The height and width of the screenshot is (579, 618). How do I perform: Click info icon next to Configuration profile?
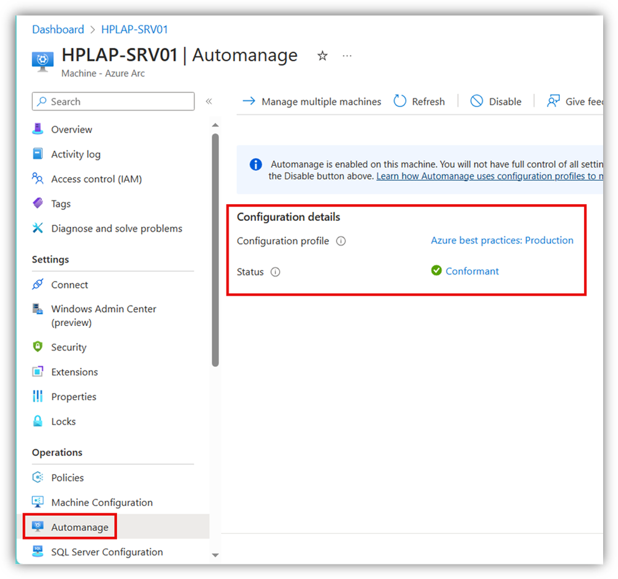tap(340, 241)
